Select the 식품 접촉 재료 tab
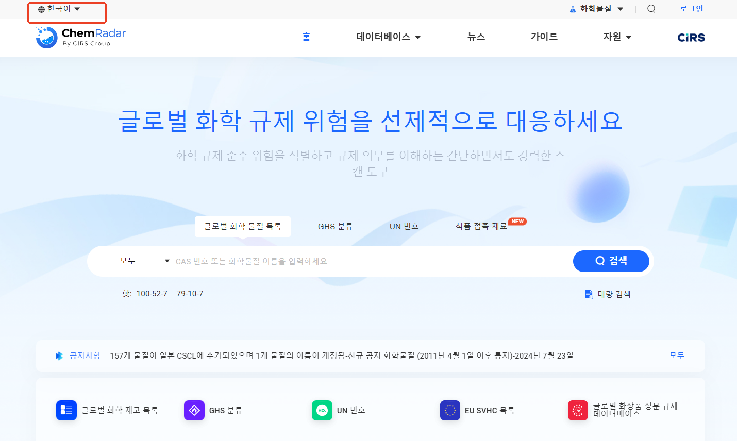The height and width of the screenshot is (441, 737). [481, 227]
